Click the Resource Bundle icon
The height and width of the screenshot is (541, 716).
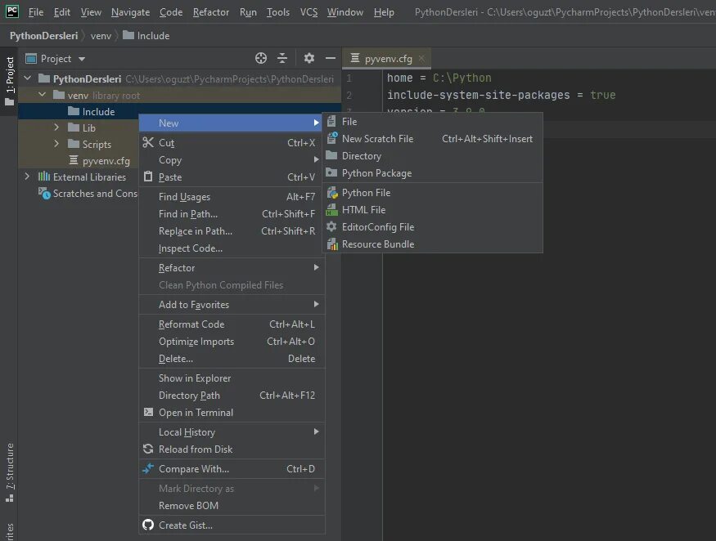coord(332,244)
